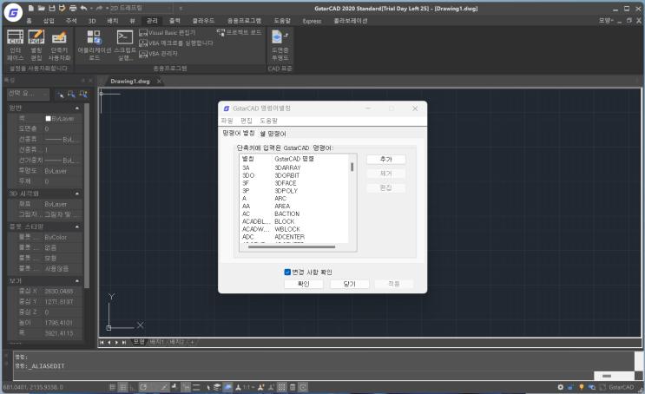Click the GstarCAD application logo button

click(13, 13)
